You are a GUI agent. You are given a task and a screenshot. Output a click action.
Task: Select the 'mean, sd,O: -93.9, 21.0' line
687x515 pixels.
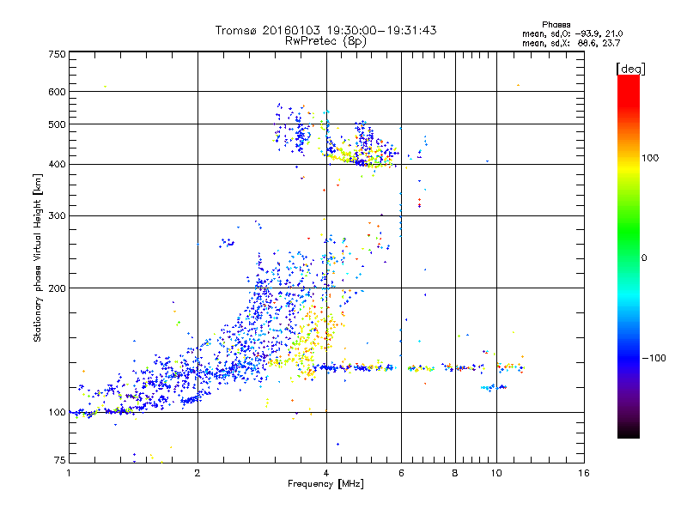click(572, 33)
